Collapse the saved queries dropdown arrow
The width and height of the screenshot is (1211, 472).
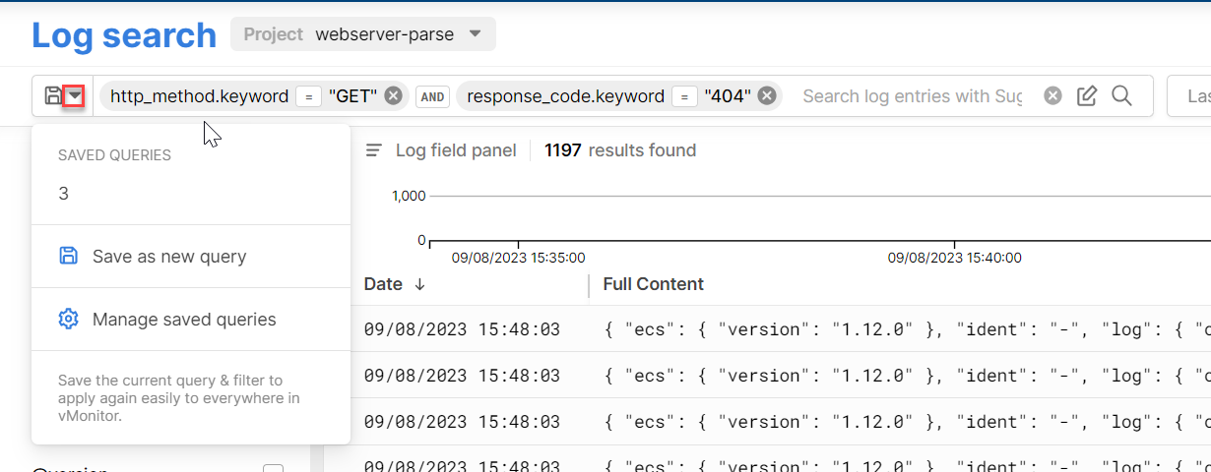tap(75, 96)
